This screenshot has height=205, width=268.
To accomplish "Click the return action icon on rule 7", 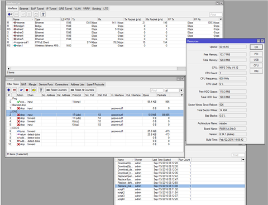I will tap(18, 135).
